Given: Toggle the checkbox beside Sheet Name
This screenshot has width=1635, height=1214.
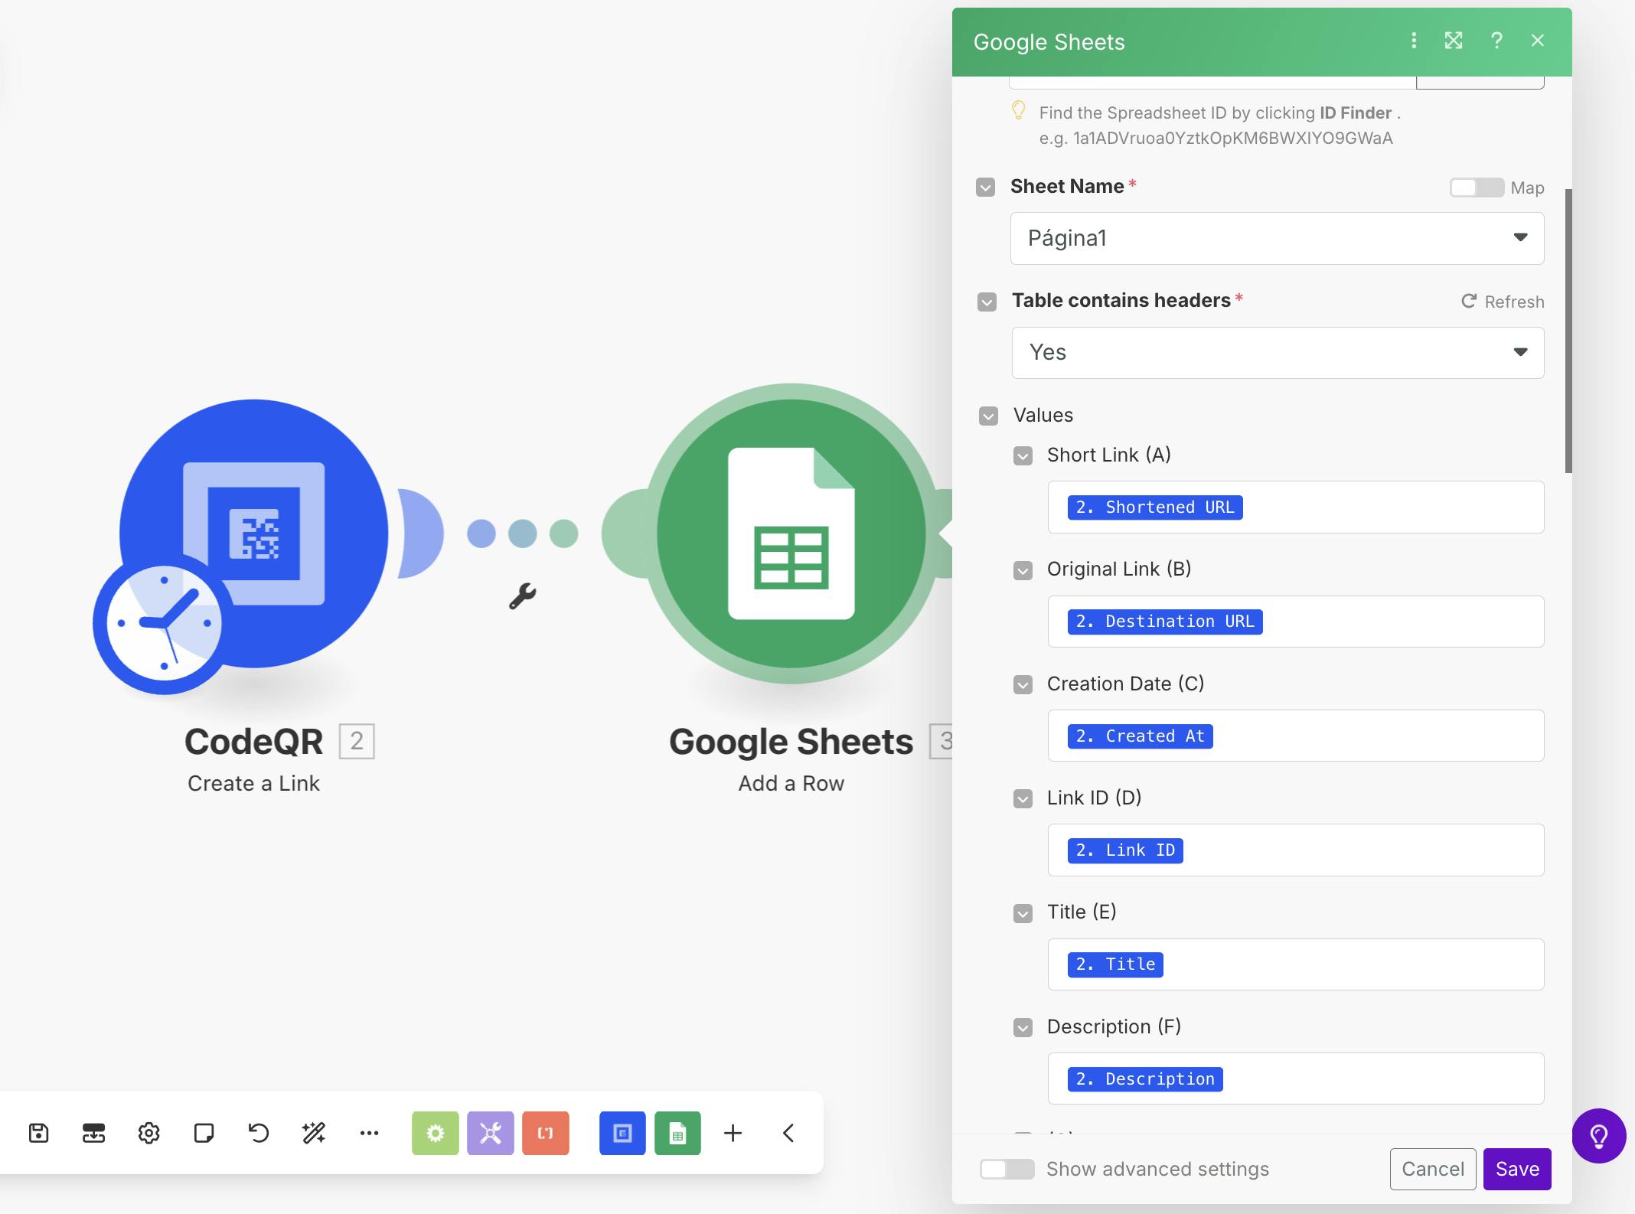Looking at the screenshot, I should 986,188.
